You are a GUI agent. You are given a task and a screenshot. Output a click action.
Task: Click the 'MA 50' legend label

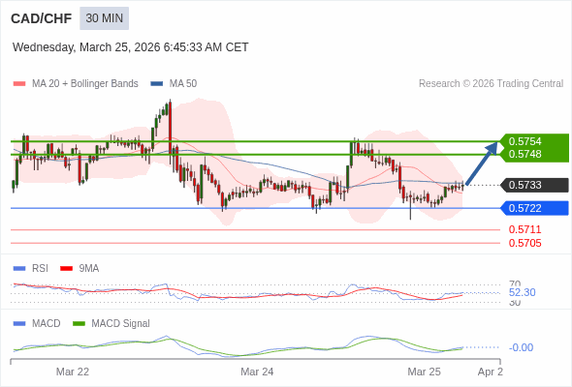coord(183,84)
